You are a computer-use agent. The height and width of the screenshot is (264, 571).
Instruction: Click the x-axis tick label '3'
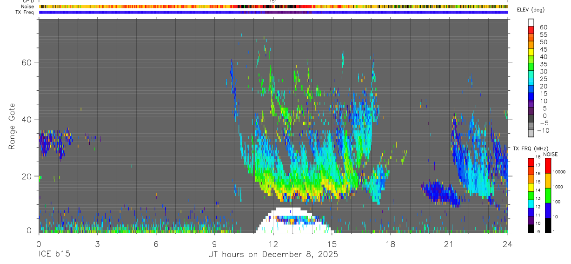pos(97,244)
